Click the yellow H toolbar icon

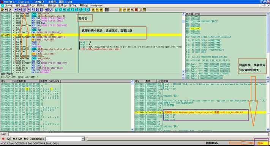101,9
